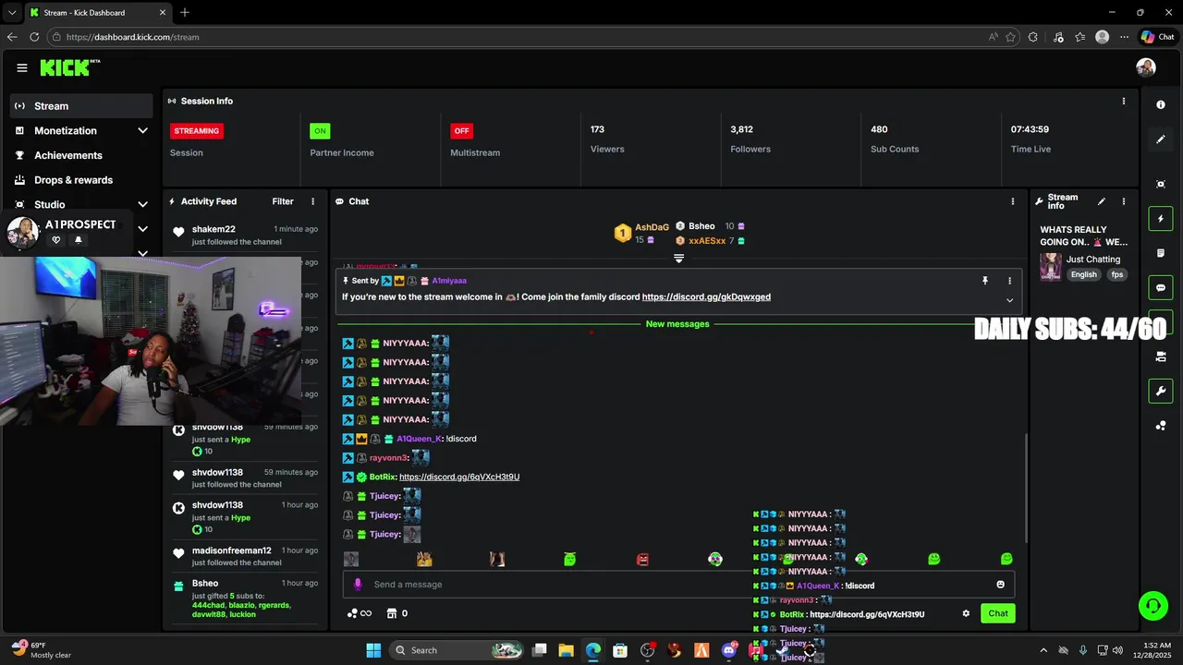Click the browser refresh button
The height and width of the screenshot is (665, 1183).
pyautogui.click(x=34, y=37)
